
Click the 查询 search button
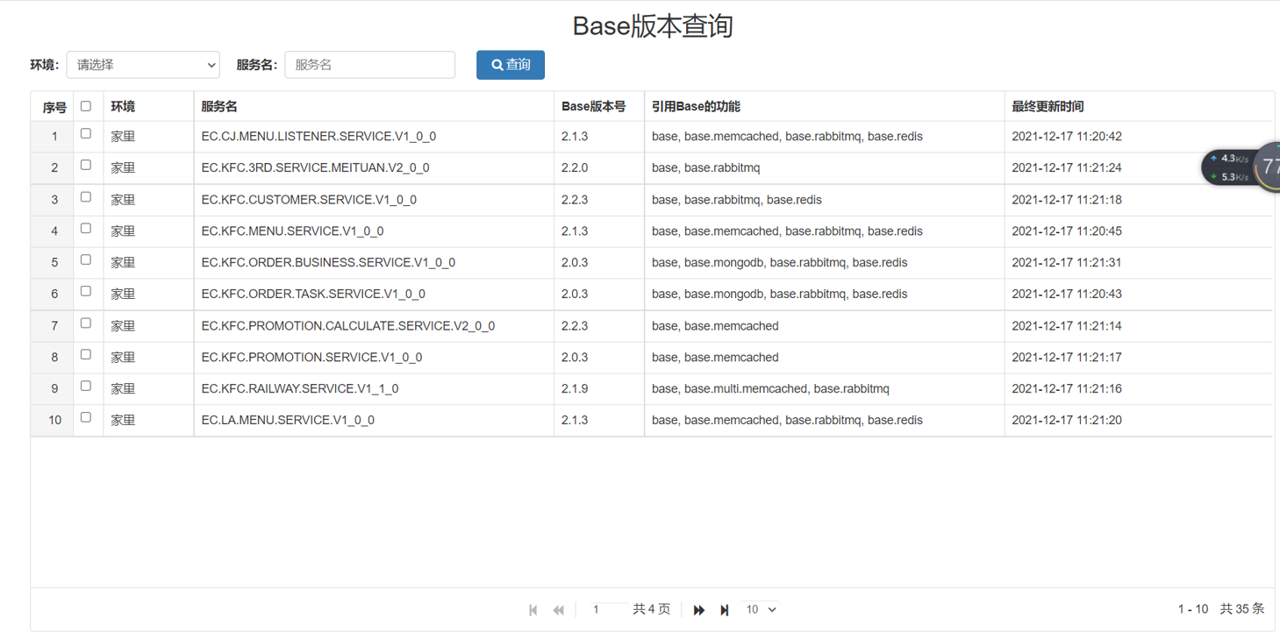coord(511,65)
